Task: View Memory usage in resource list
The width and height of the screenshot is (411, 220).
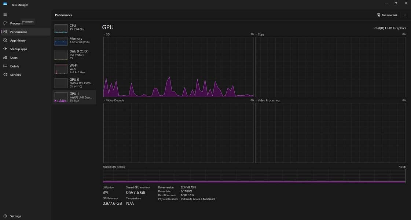Action: coord(74,41)
